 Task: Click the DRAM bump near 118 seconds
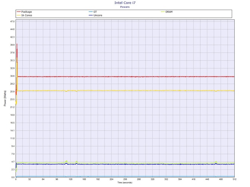[66, 161]
